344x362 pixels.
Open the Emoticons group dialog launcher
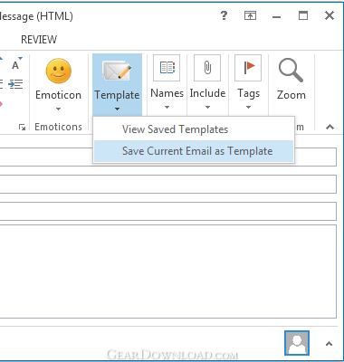coord(22,128)
